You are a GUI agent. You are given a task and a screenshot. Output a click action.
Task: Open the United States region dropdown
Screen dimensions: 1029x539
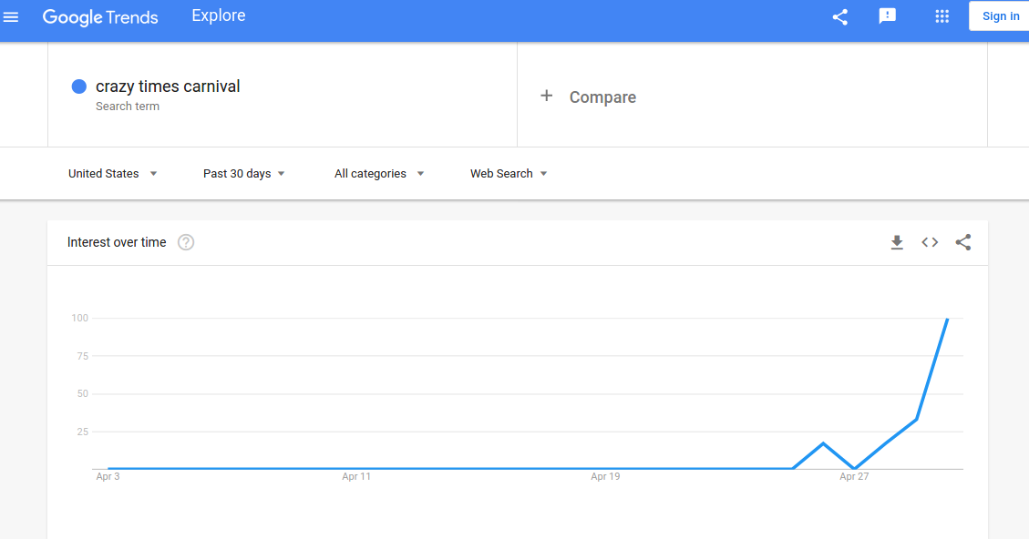click(x=113, y=174)
